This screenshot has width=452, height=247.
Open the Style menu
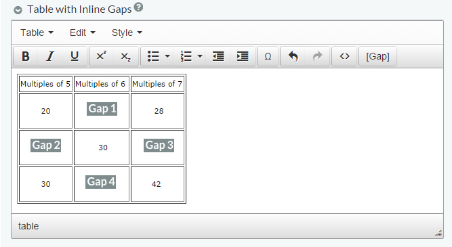tap(127, 32)
